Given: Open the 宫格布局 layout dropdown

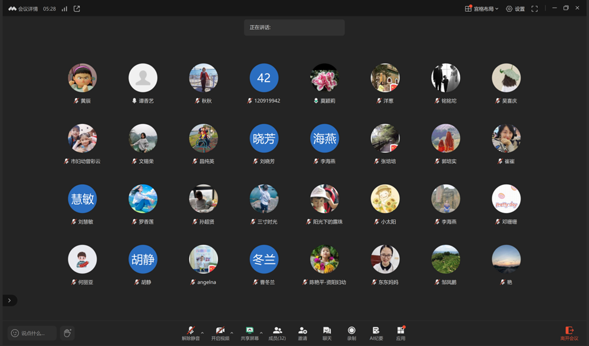Looking at the screenshot, I should [x=482, y=9].
